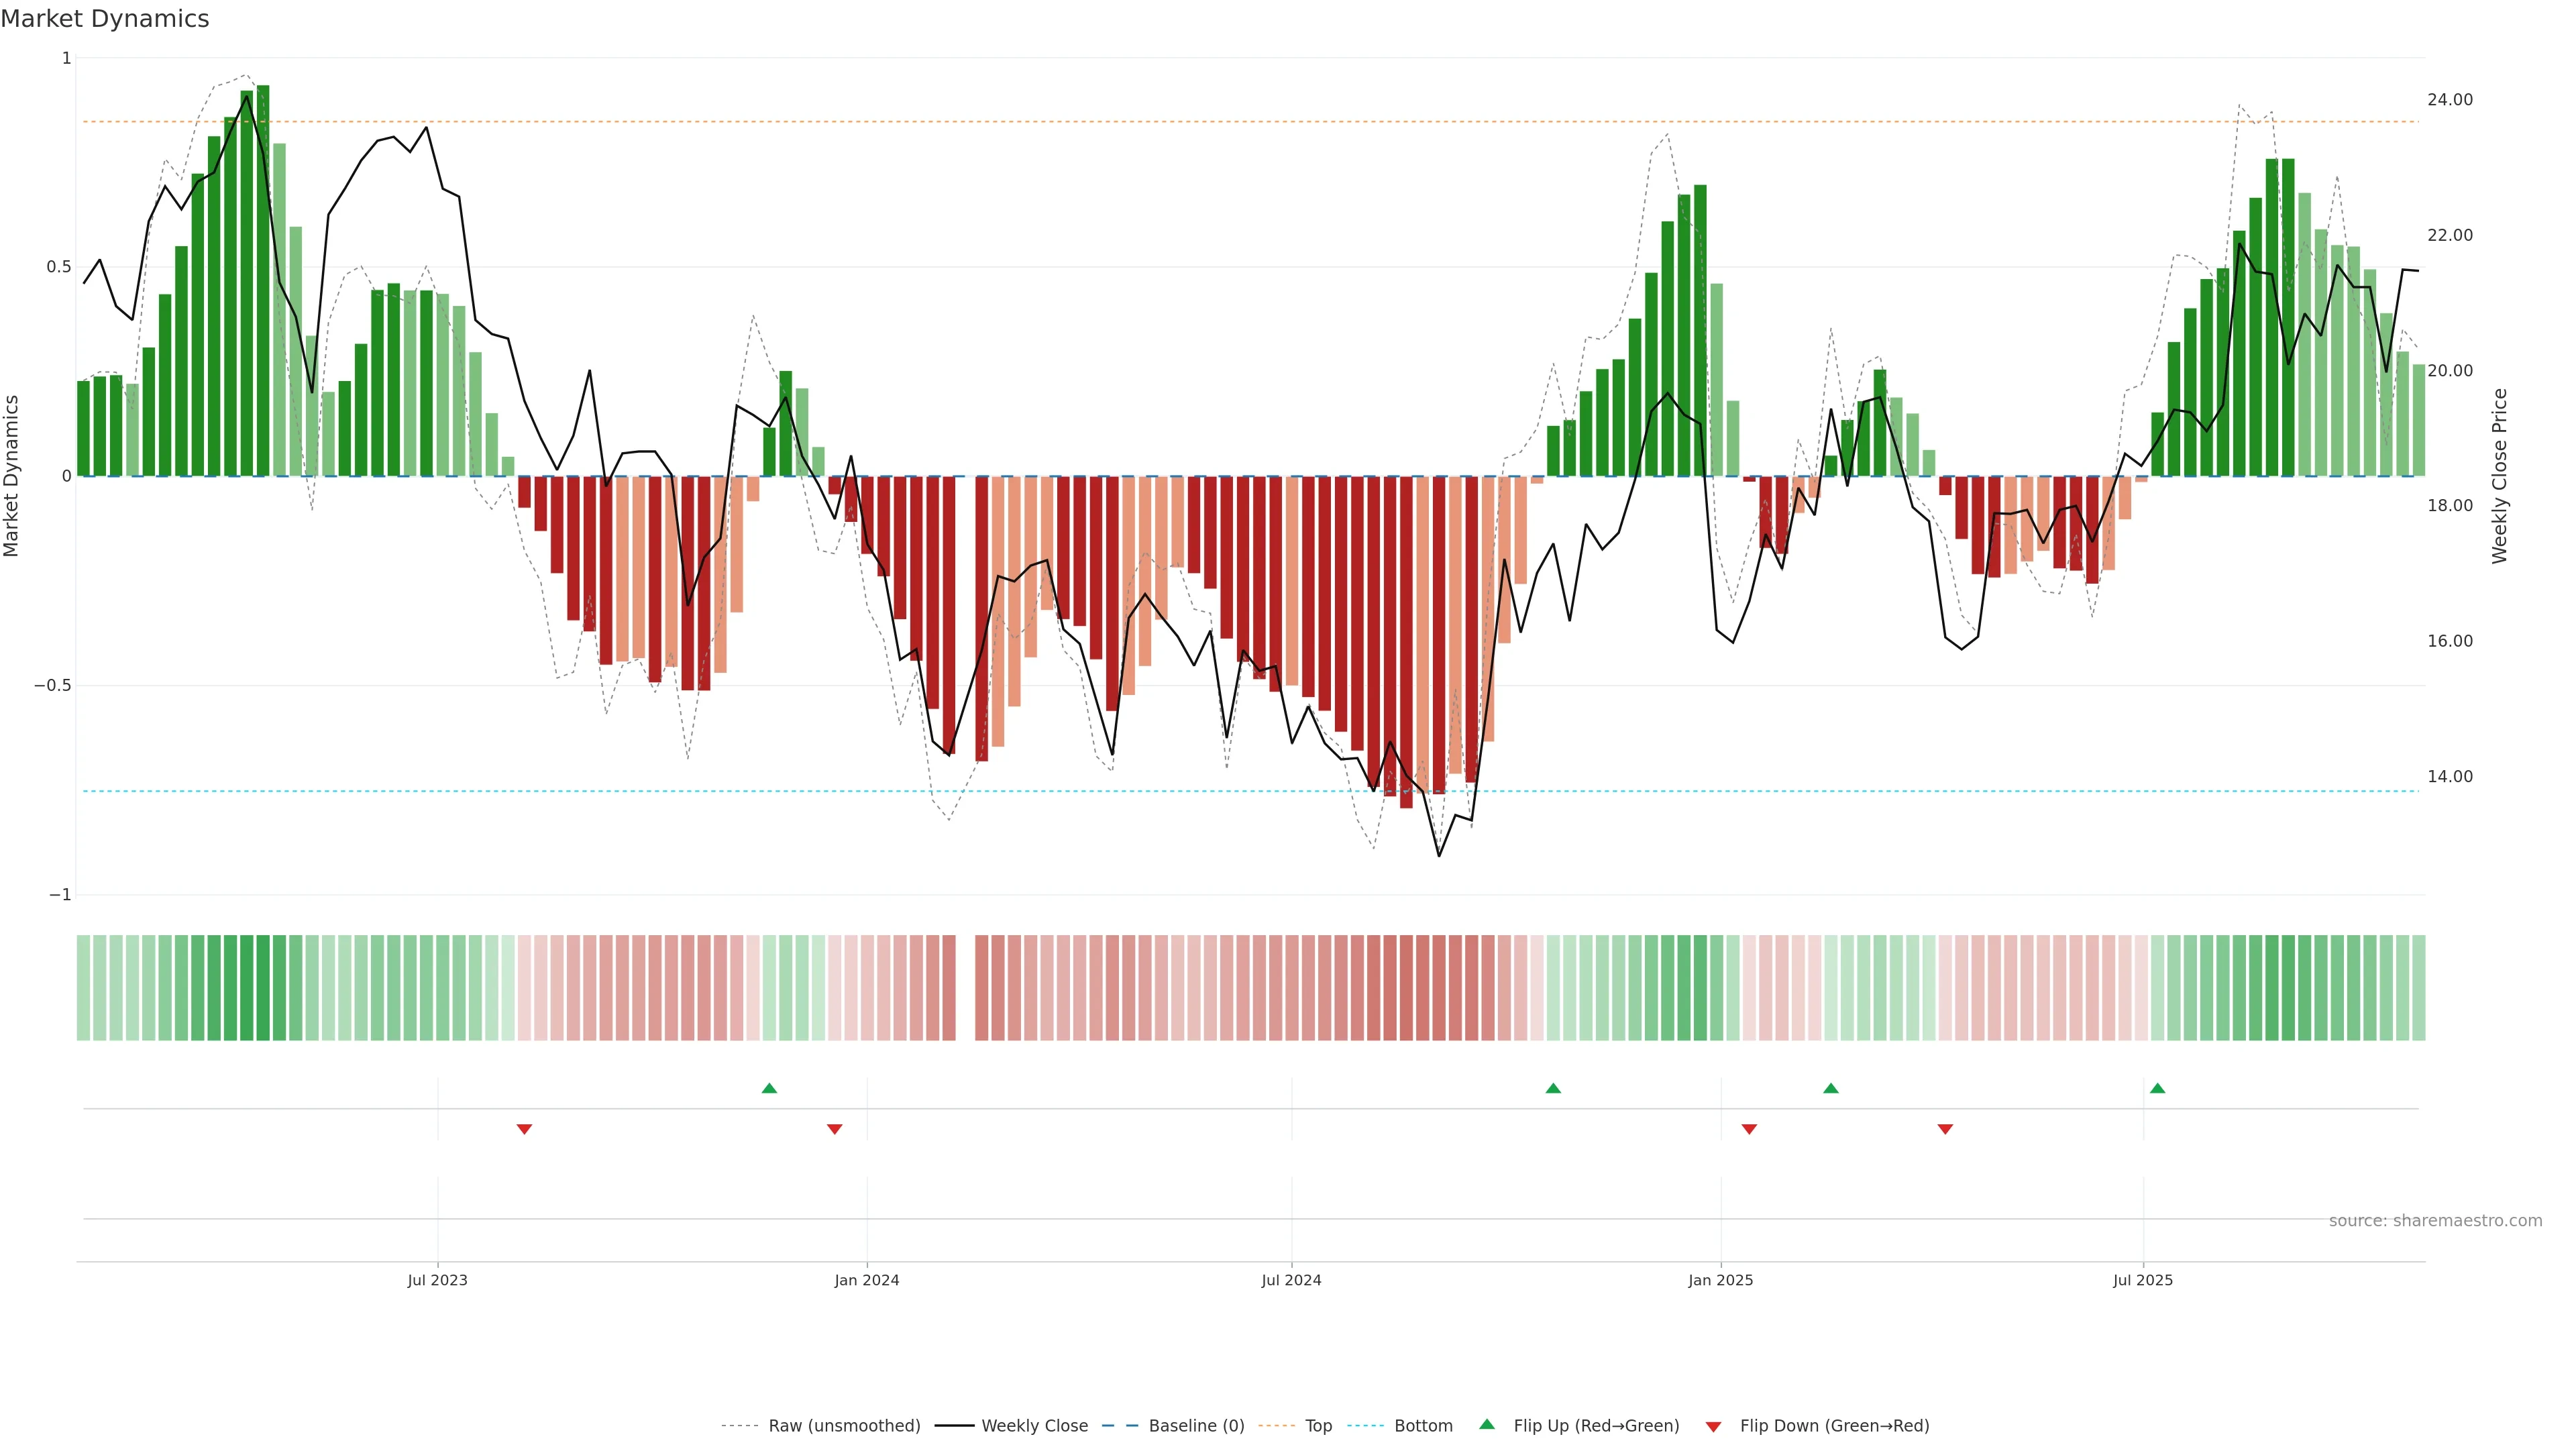Image resolution: width=2576 pixels, height=1449 pixels.
Task: Click the 24.00 right price axis label
Action: pyautogui.click(x=2449, y=100)
